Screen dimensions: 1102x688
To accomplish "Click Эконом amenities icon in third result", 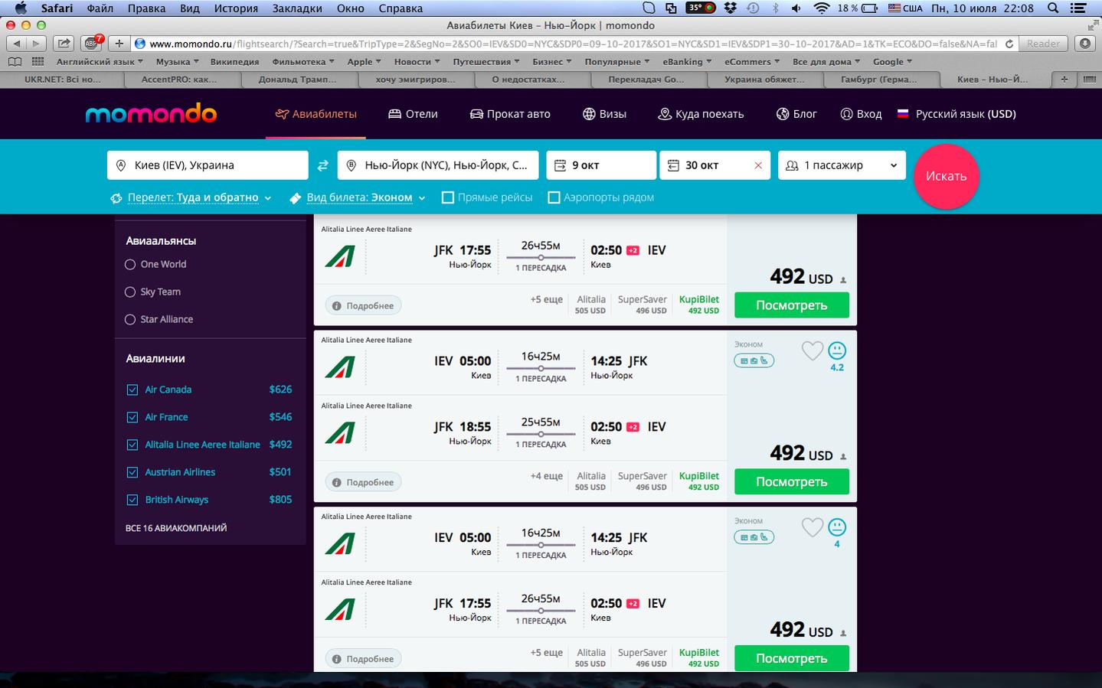I will click(754, 537).
